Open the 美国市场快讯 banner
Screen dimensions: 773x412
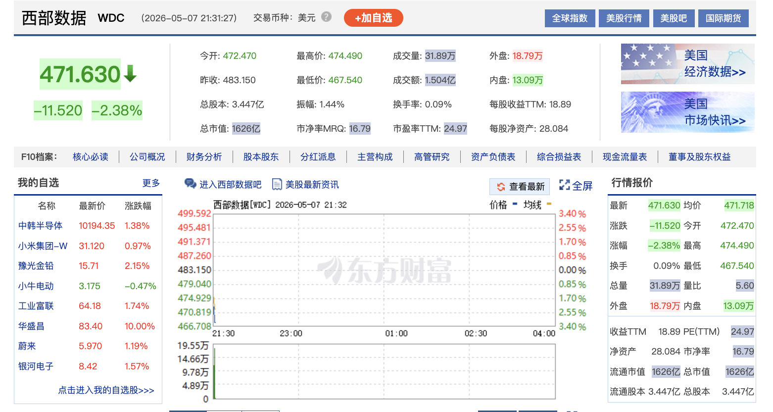[688, 112]
